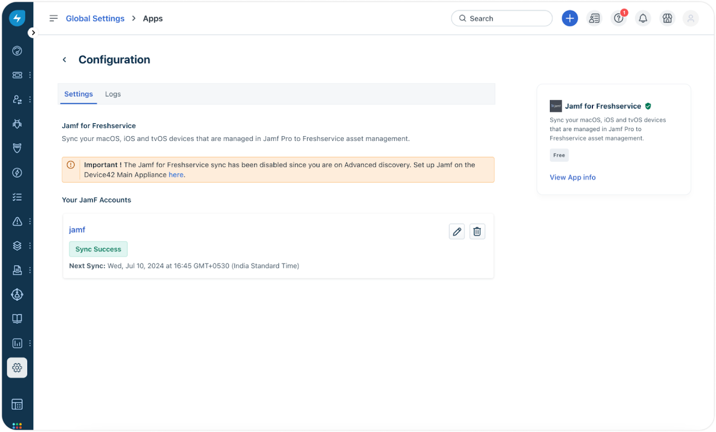Open the calendar grid icon in sidebar

(x=17, y=405)
